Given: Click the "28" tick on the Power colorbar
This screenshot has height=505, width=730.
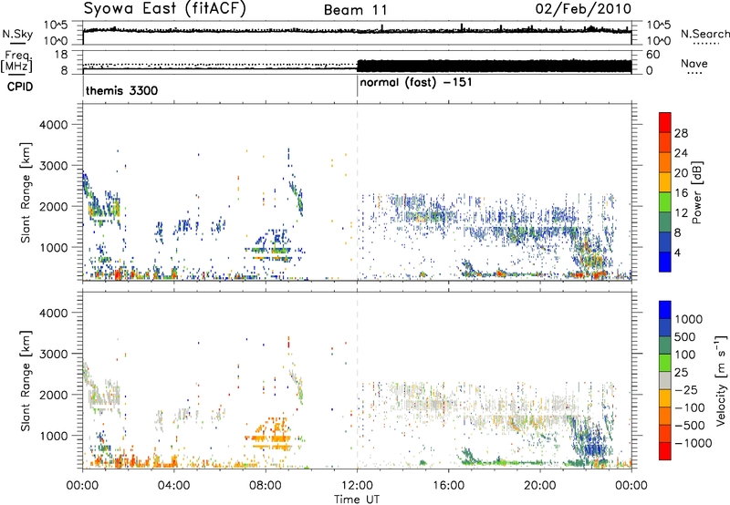Looking at the screenshot, I should click(681, 133).
